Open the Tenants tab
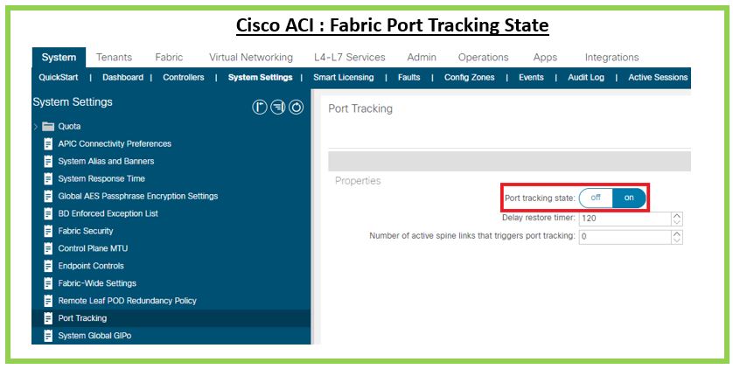 point(114,57)
